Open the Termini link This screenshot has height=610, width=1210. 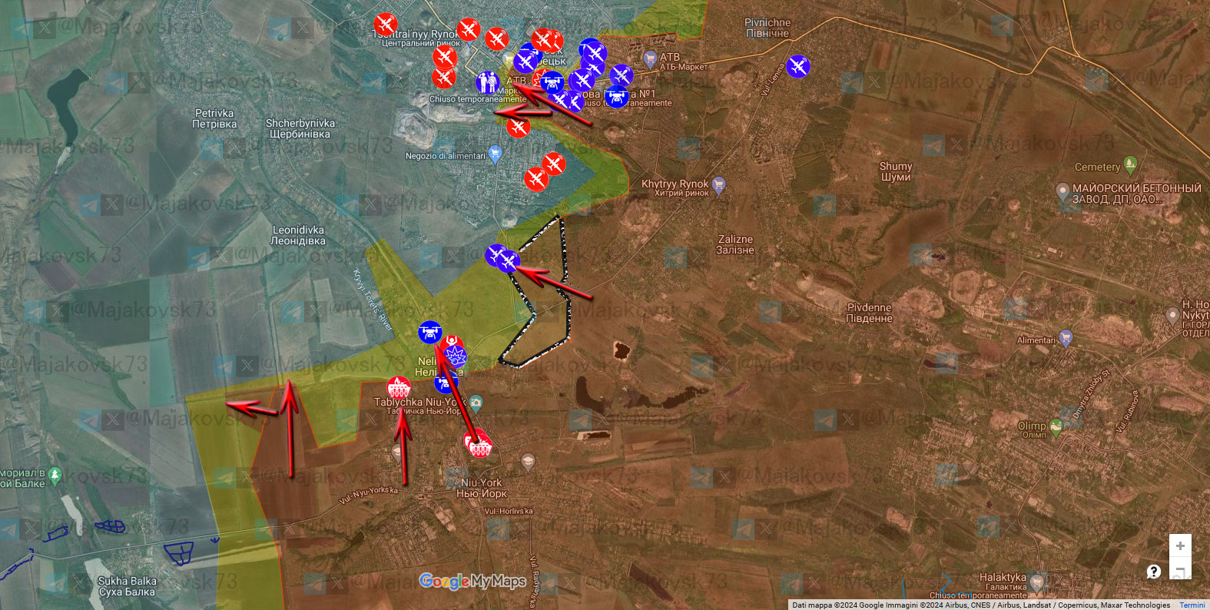pyautogui.click(x=1192, y=605)
